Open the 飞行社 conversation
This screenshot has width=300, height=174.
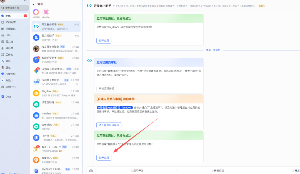tap(56, 138)
